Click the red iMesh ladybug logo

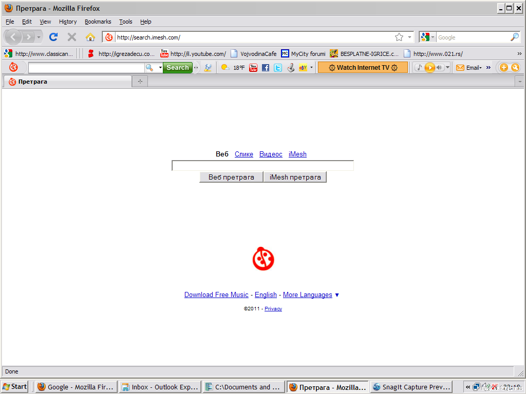tap(264, 259)
